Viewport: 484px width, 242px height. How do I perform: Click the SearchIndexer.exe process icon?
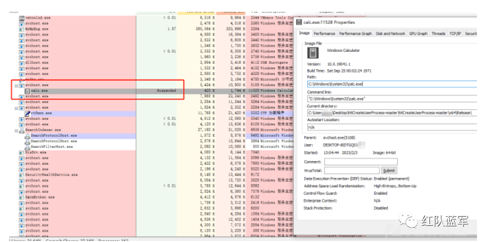[x=22, y=130]
